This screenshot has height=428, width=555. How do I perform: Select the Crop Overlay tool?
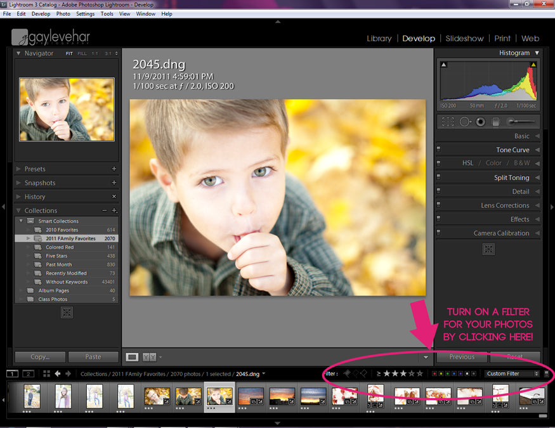click(448, 121)
